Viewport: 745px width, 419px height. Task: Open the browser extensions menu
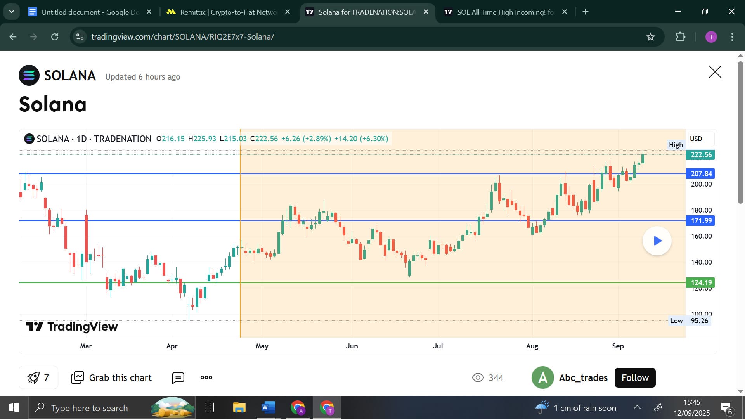pos(680,37)
